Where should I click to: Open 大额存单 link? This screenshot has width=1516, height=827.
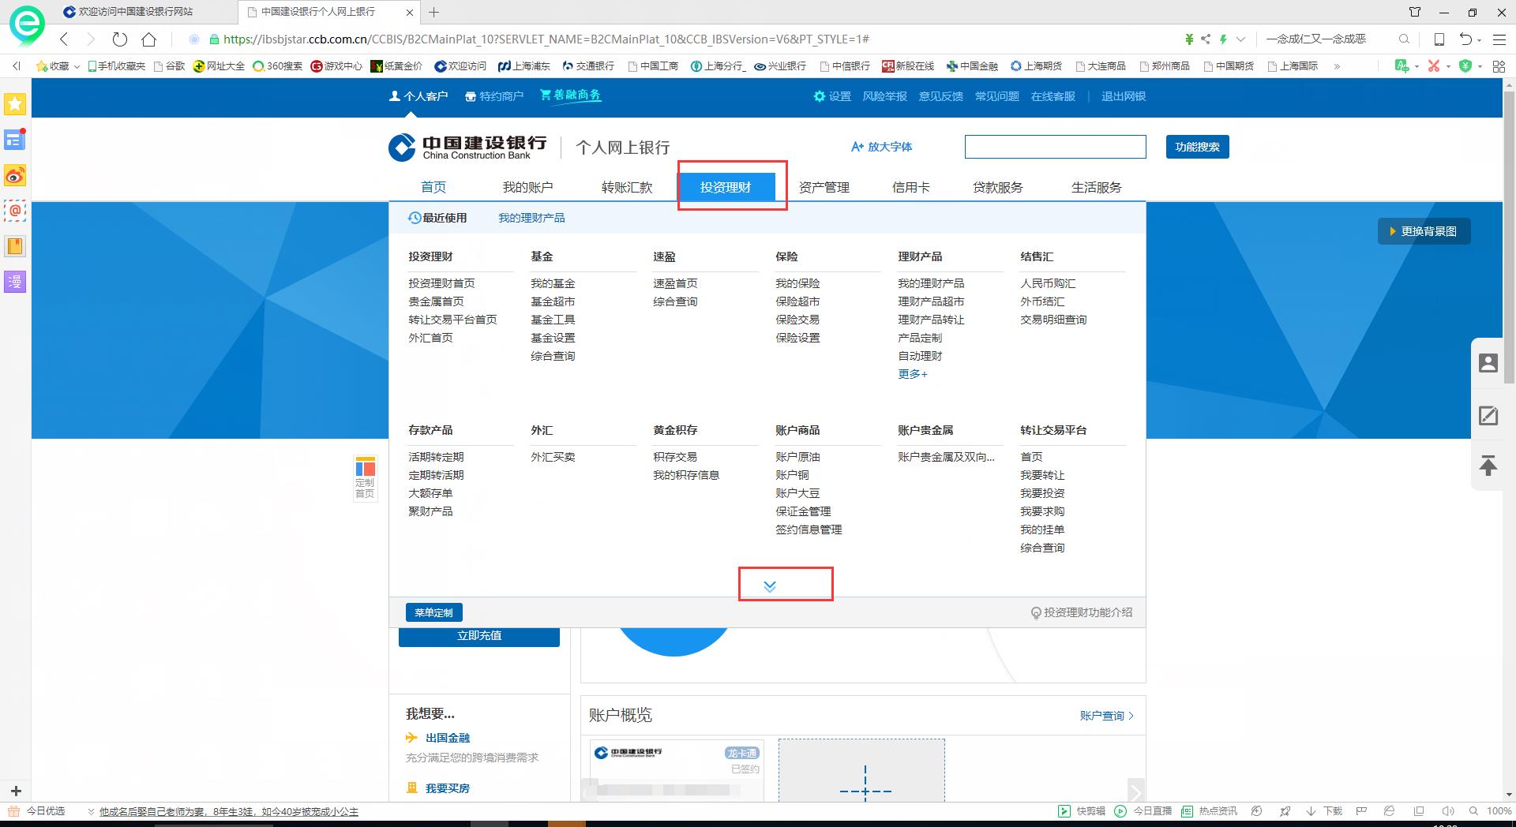coord(430,493)
